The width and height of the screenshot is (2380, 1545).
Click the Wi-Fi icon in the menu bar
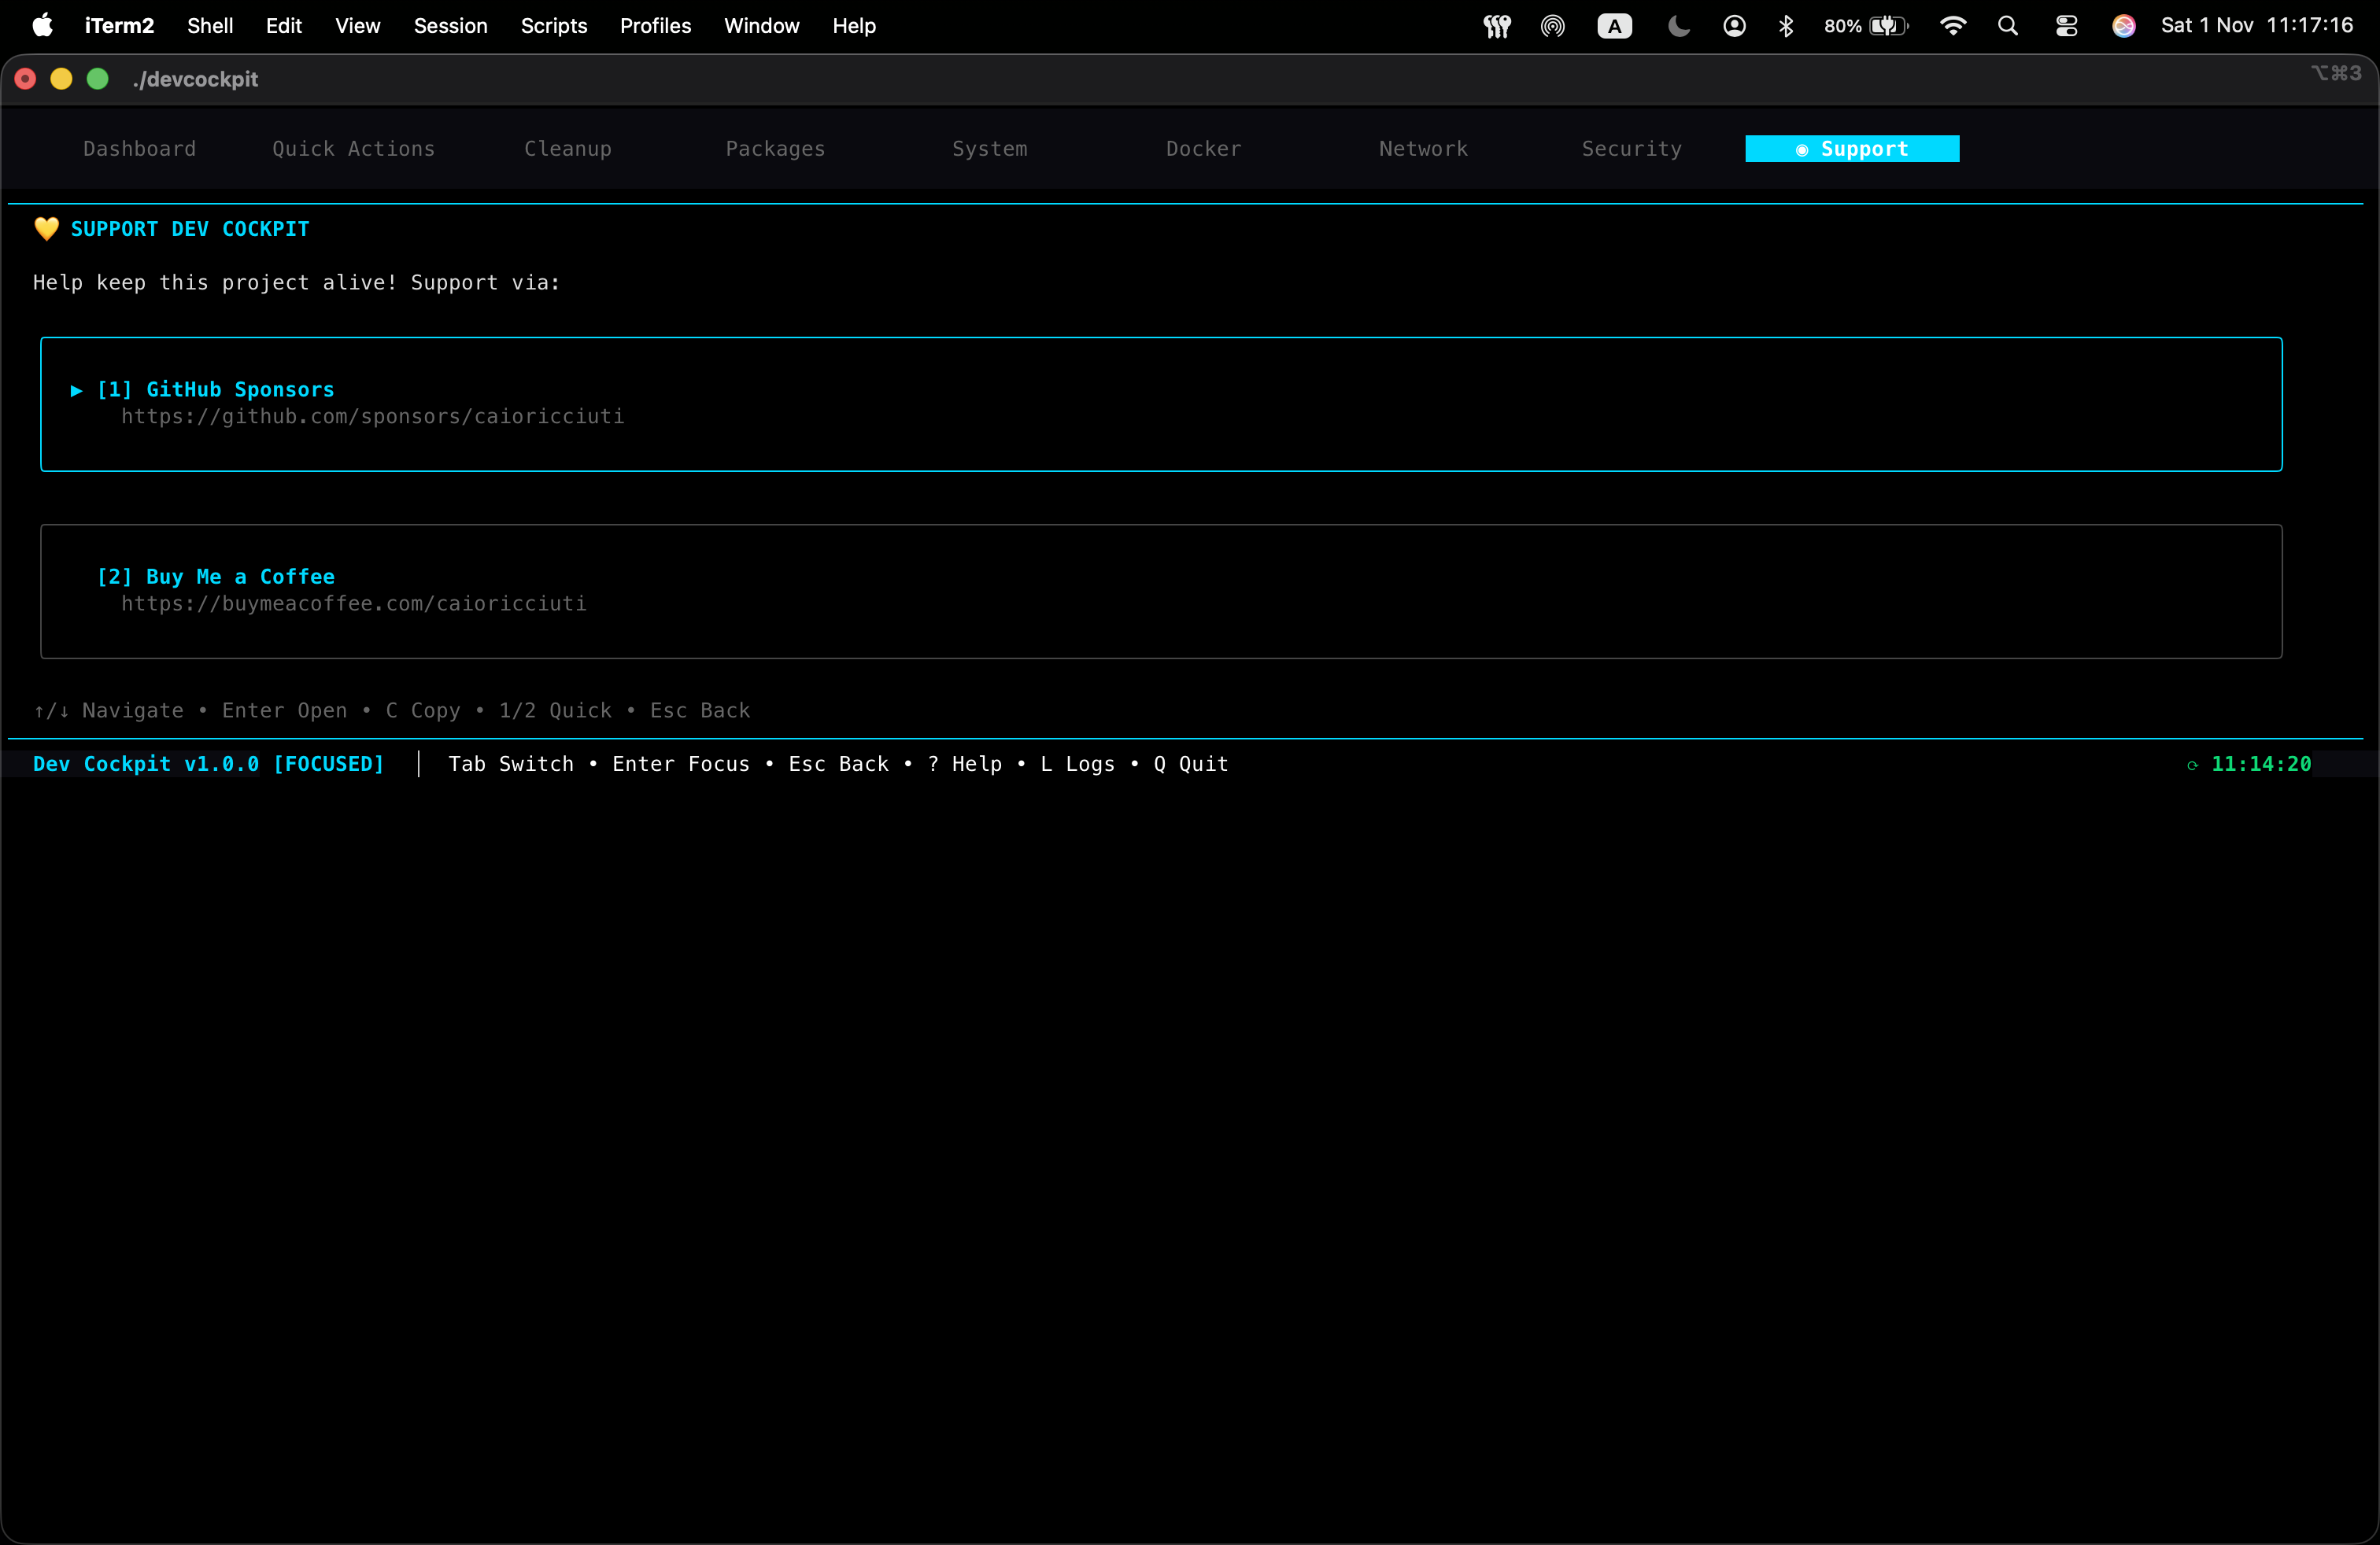pos(1951,26)
